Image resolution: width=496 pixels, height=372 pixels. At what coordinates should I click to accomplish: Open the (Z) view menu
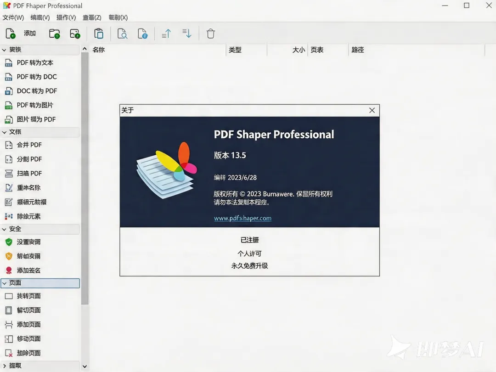[92, 17]
